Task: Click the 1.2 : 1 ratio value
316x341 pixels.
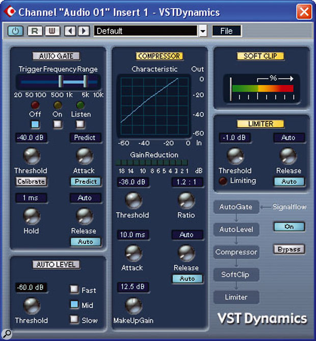Action: tap(187, 182)
